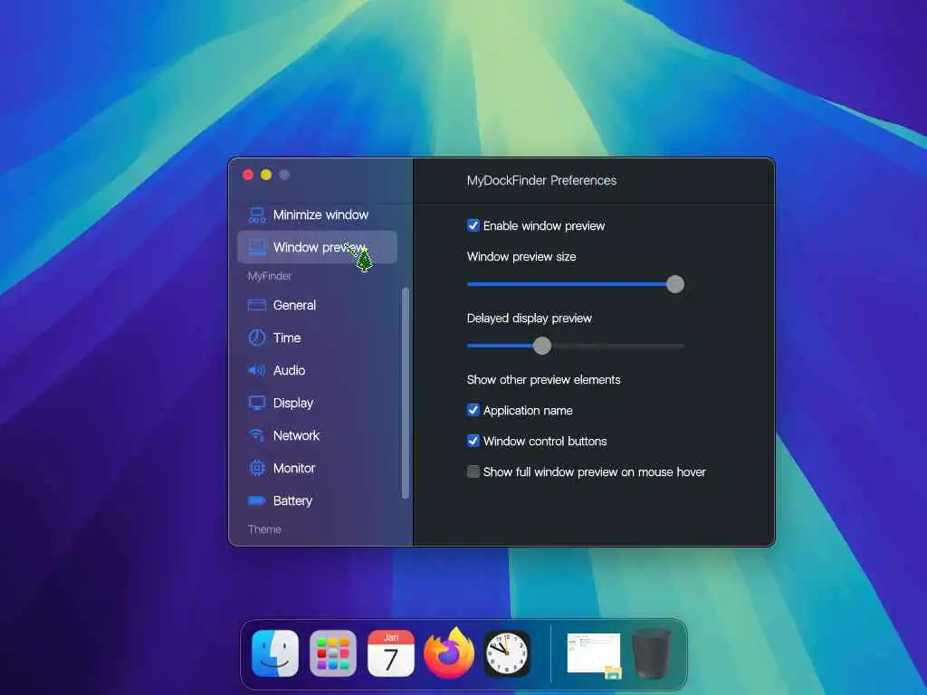Uncheck Window control buttons checkbox
927x695 pixels.
[473, 441]
